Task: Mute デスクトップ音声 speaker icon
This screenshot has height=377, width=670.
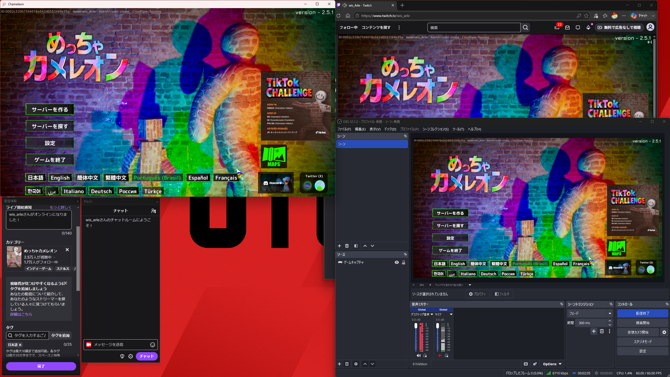Action: point(419,356)
